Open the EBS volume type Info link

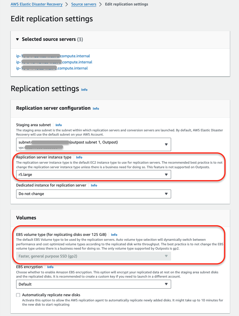click(114, 235)
